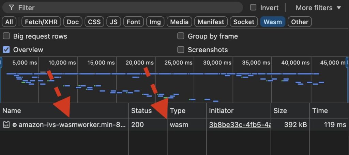Viewport: 349px width, 155px height.
Task: Select the Socket filter chip
Action: pos(244,22)
